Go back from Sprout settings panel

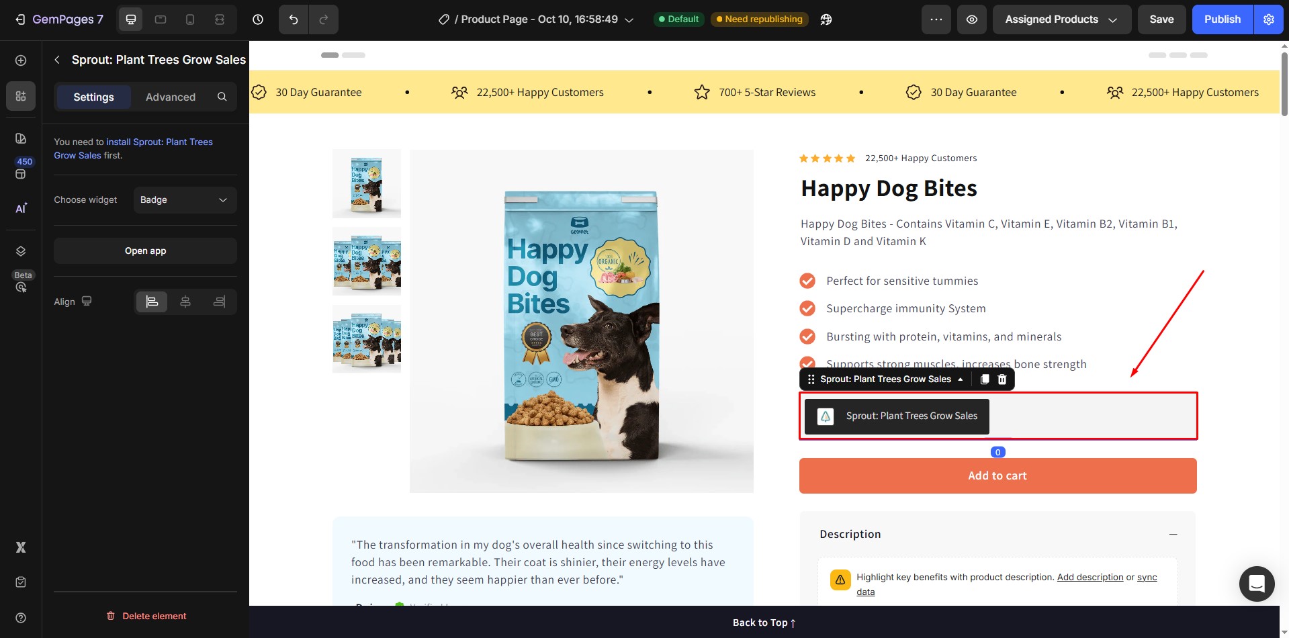pyautogui.click(x=57, y=60)
